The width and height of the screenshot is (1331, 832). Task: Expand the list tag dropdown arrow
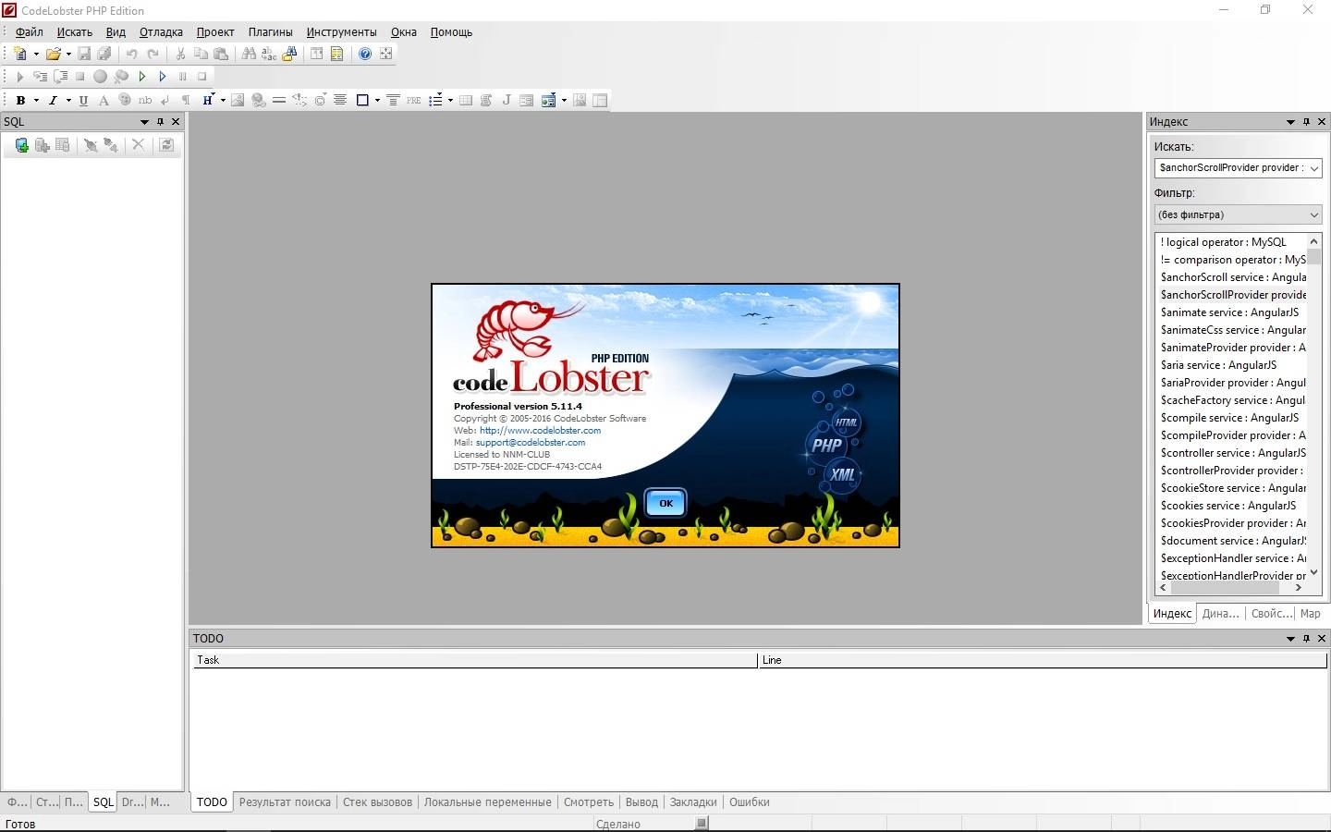pyautogui.click(x=450, y=100)
